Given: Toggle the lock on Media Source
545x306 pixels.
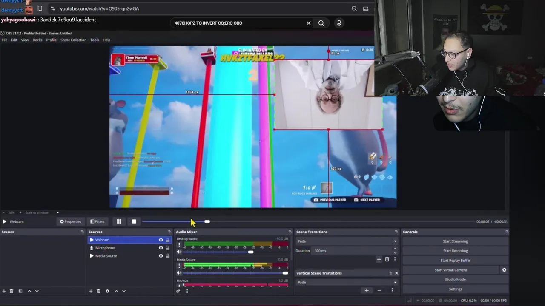Looking at the screenshot, I should 168,256.
